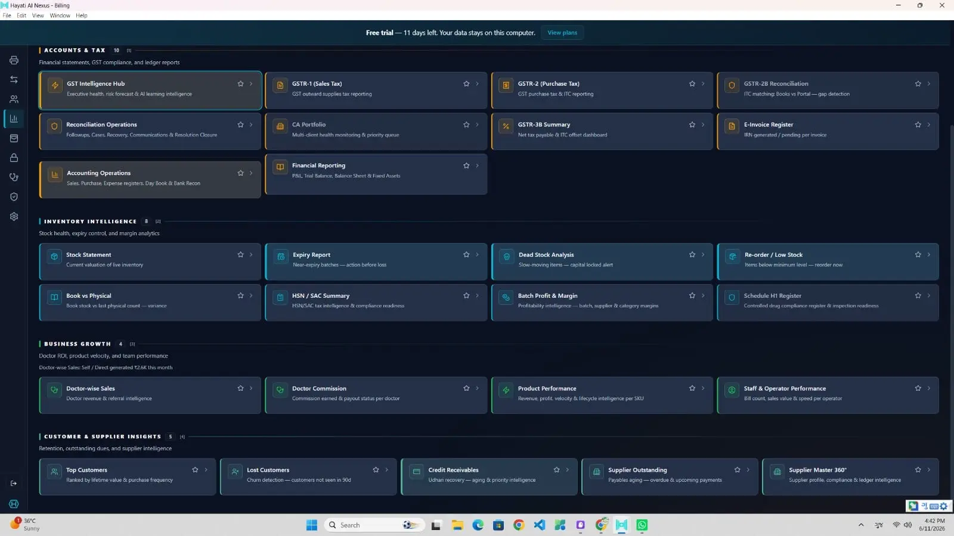Click the chevron on GSTR-1 (Sales Tax)

click(477, 84)
